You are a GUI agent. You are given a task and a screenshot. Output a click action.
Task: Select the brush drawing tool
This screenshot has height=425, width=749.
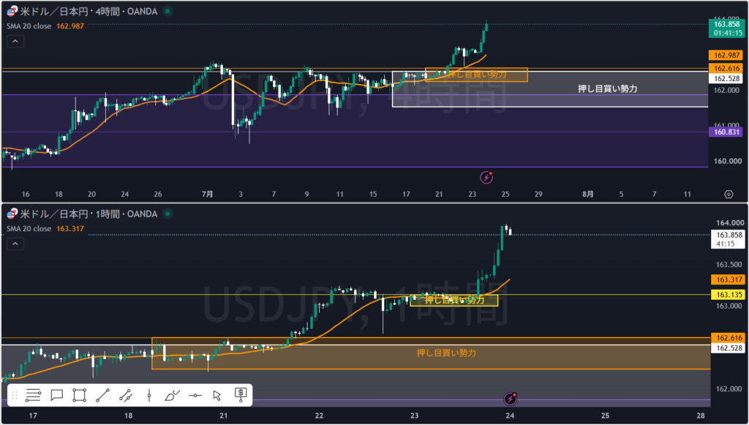[172, 396]
